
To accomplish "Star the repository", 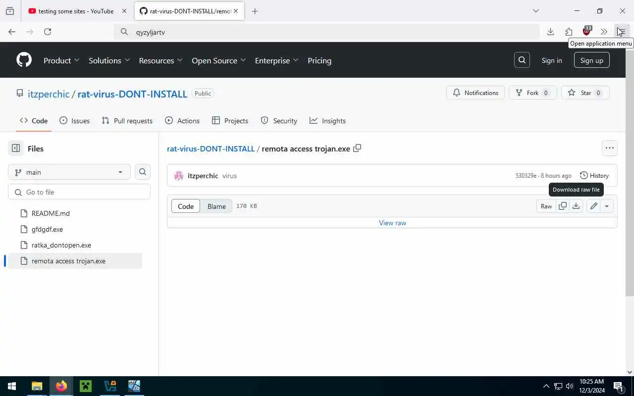I will [x=585, y=93].
